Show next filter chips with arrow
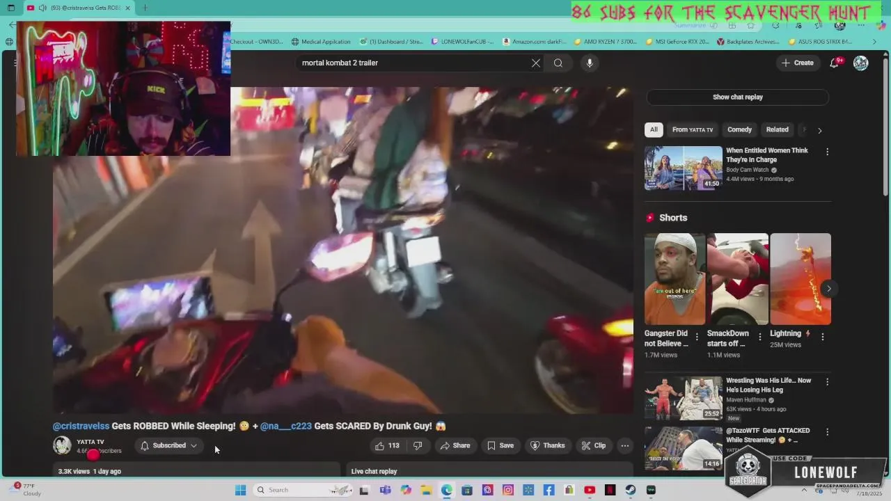 (x=819, y=130)
